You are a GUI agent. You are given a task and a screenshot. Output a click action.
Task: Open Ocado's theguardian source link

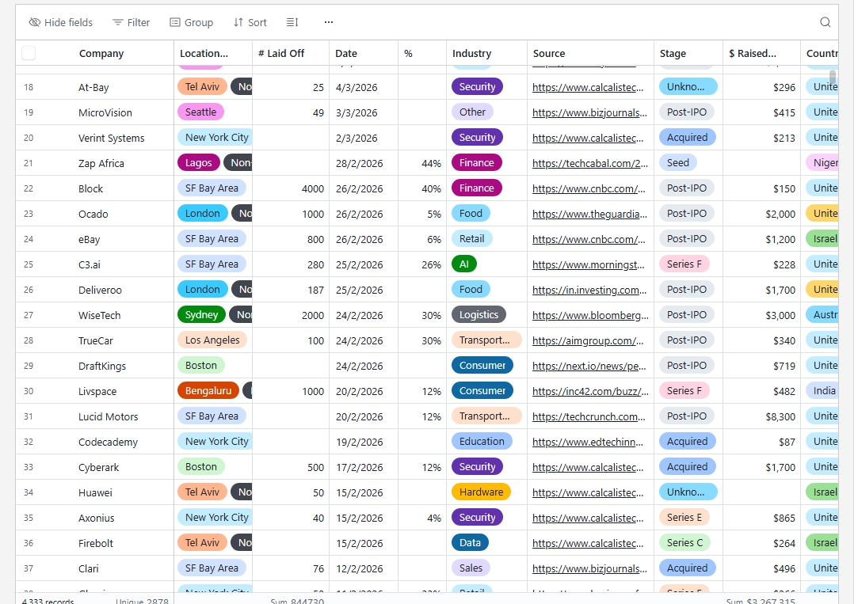click(x=589, y=215)
